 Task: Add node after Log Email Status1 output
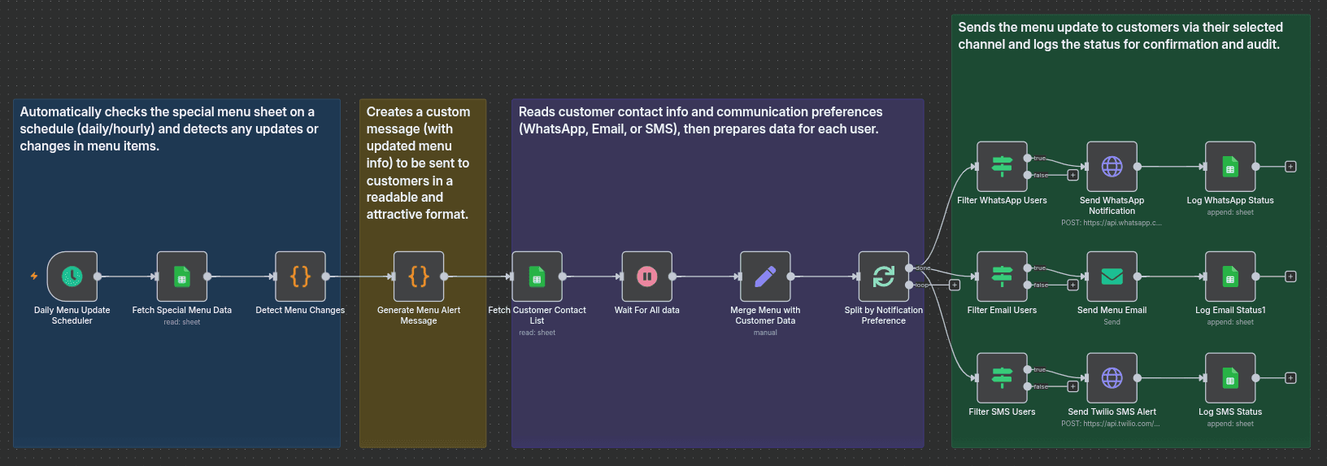pyautogui.click(x=1290, y=277)
